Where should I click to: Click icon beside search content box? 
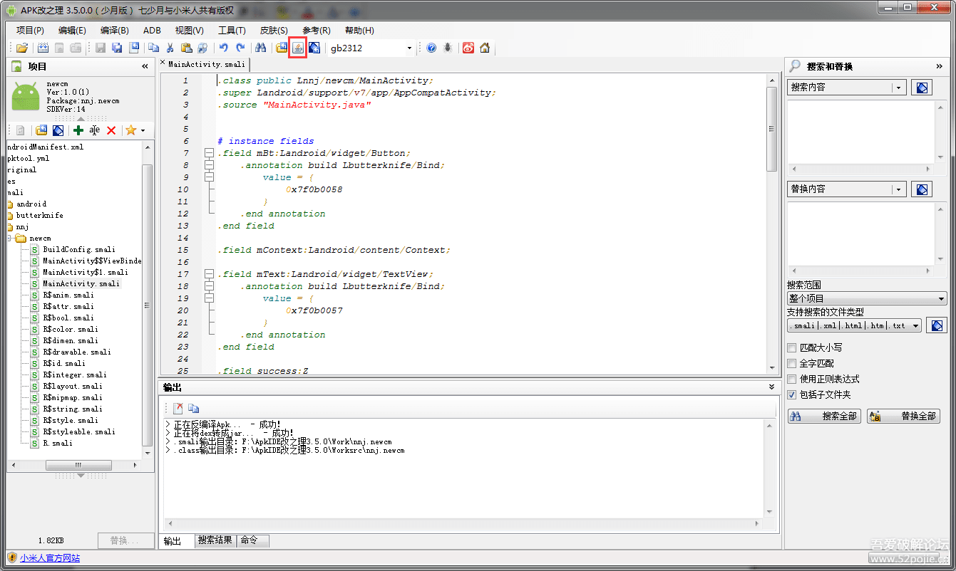point(922,88)
